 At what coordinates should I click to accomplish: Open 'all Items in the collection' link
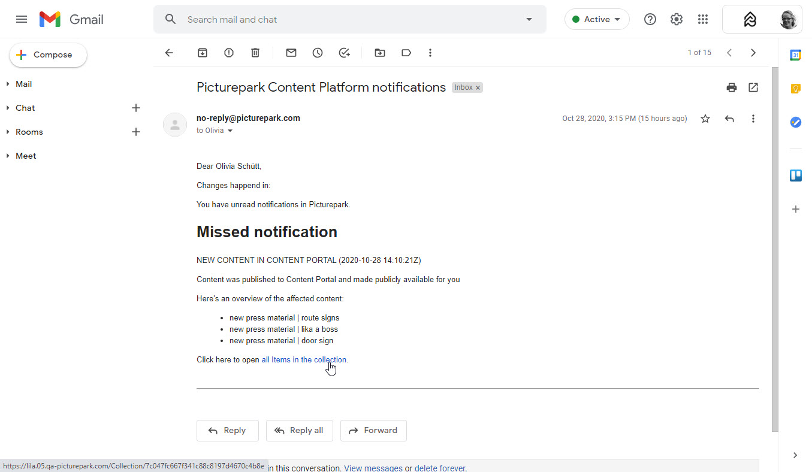point(305,360)
